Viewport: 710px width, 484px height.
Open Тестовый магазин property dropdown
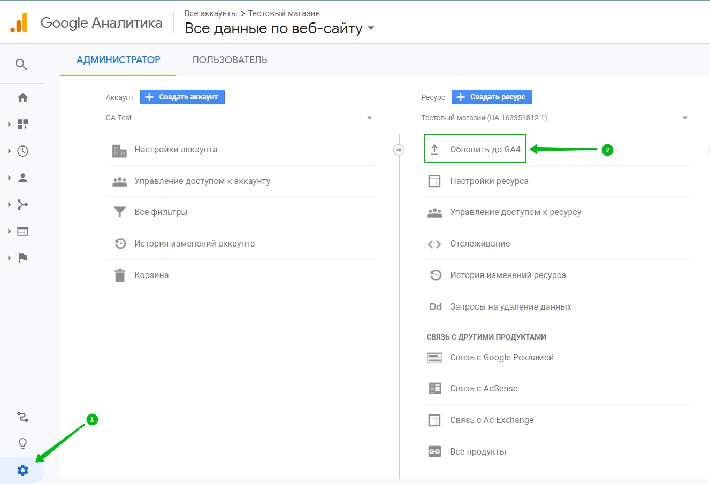556,118
